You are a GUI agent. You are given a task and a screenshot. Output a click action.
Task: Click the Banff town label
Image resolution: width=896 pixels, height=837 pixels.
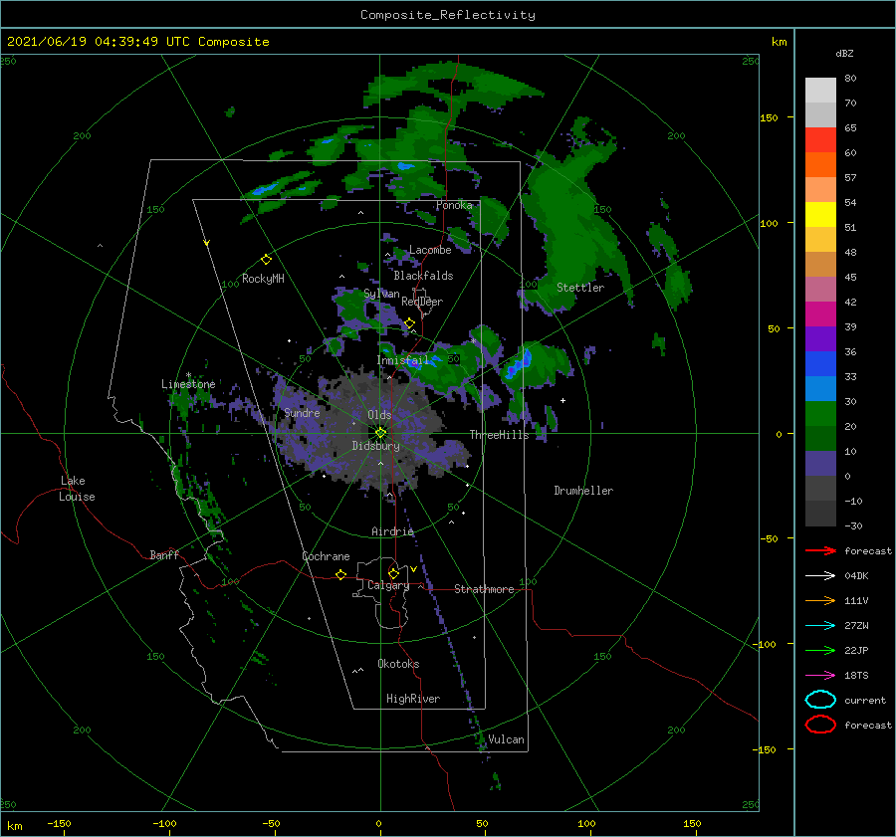pyautogui.click(x=164, y=554)
